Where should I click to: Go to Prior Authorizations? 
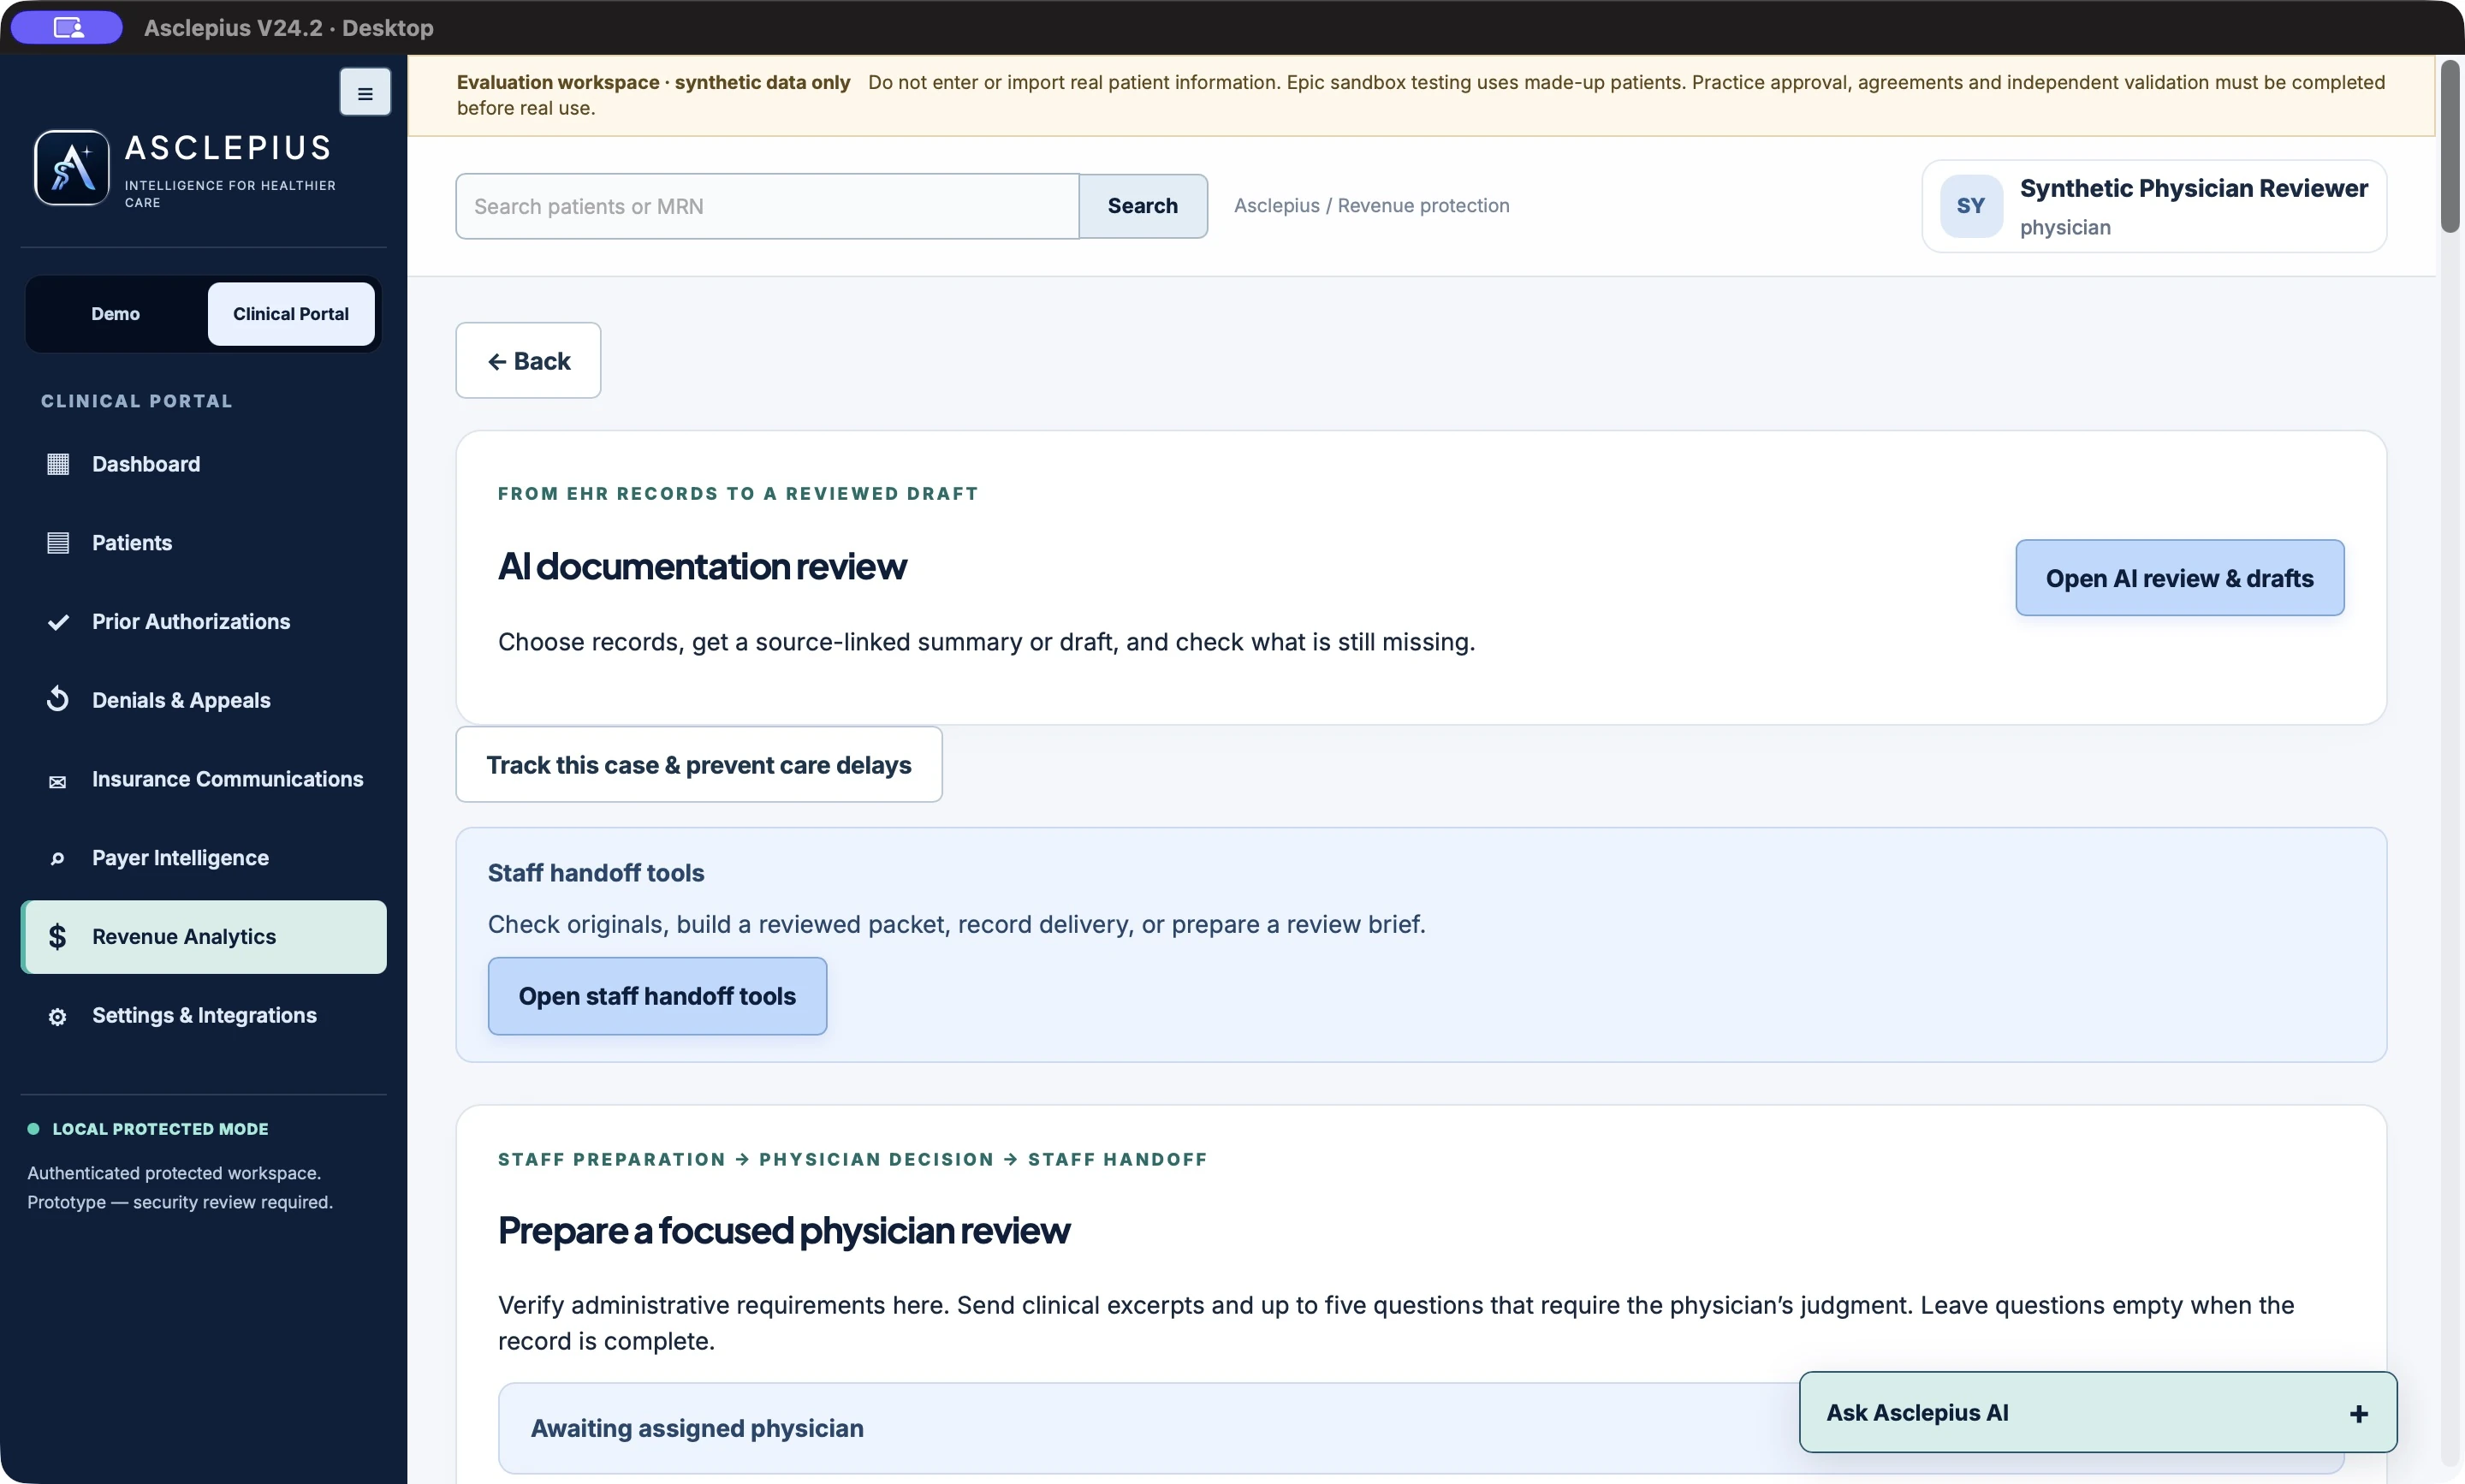(x=204, y=622)
